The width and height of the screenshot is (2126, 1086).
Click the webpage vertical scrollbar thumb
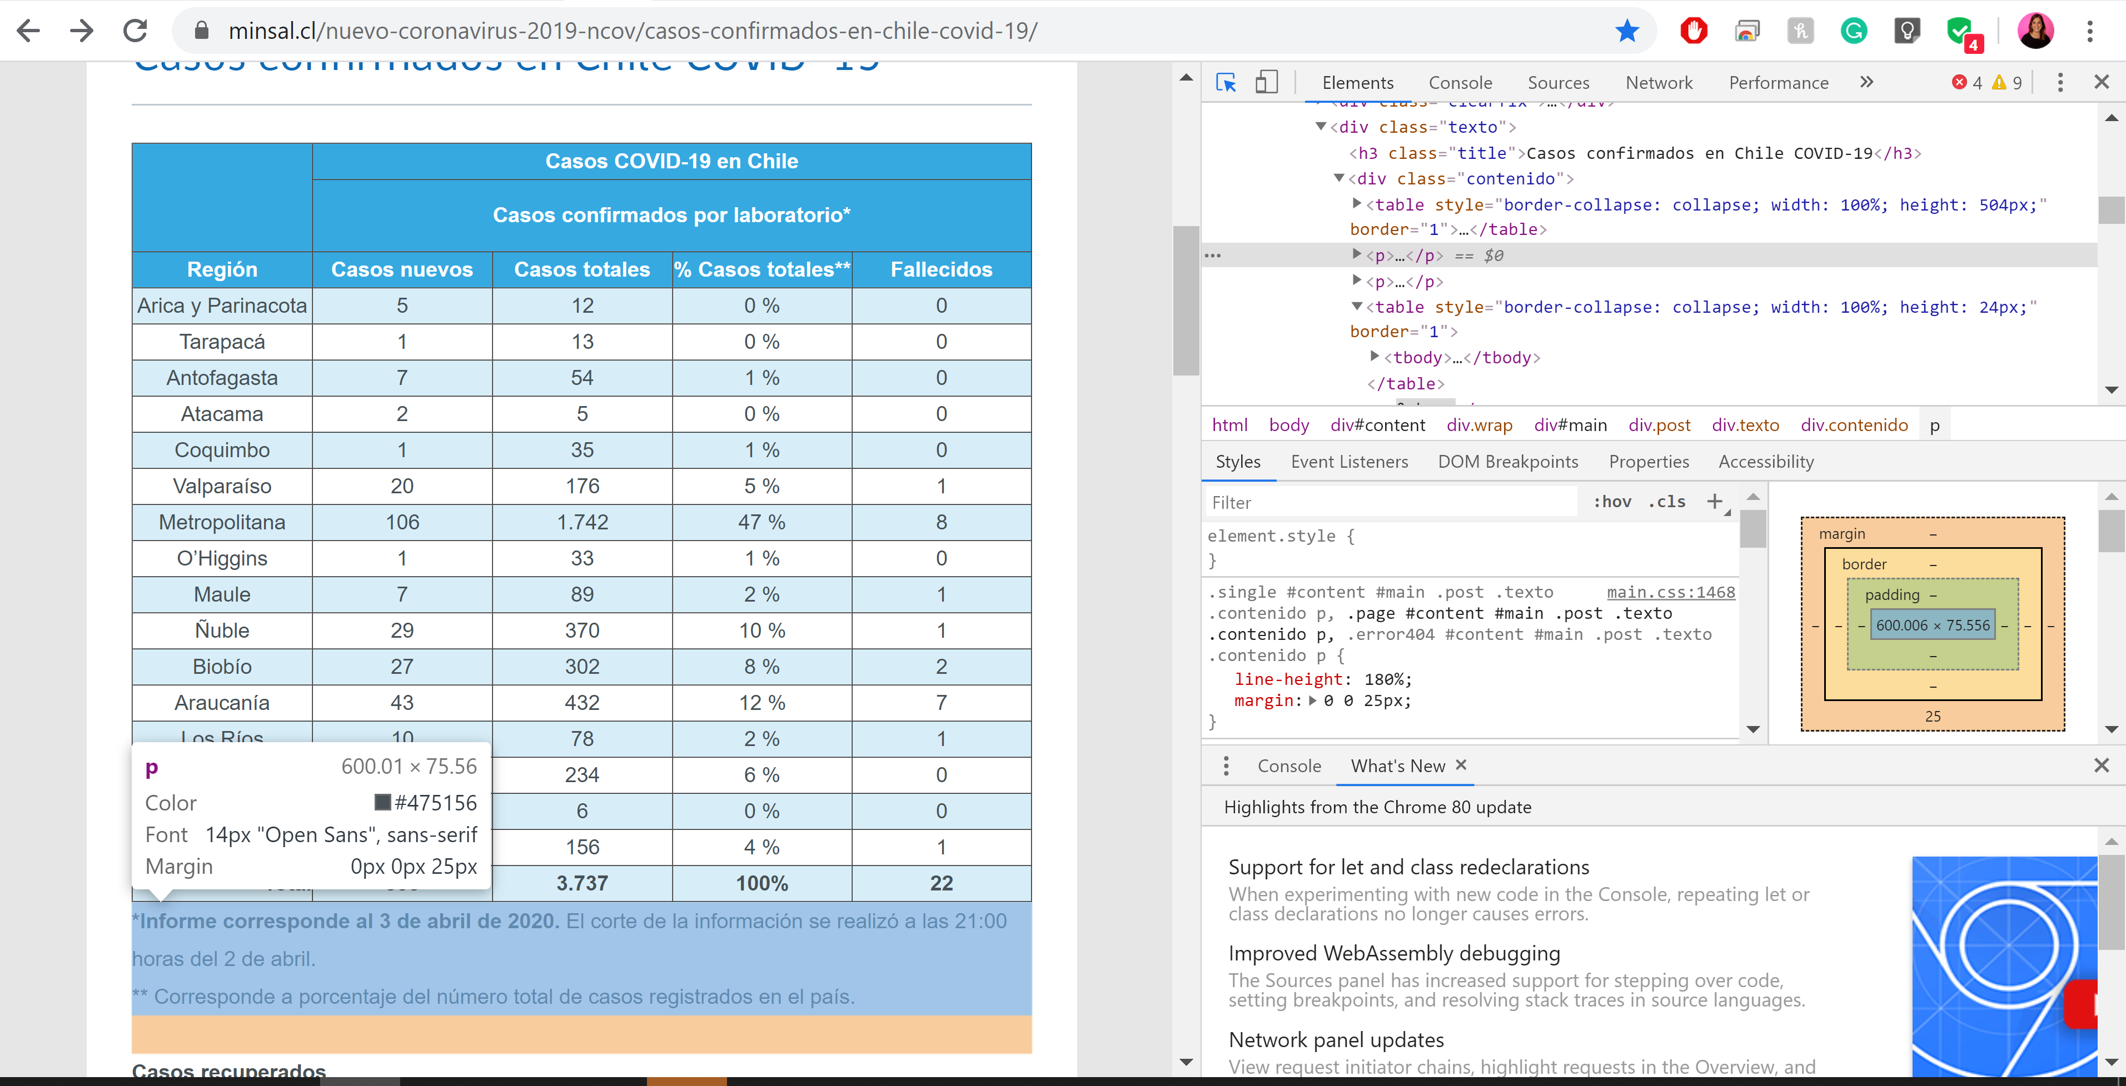click(x=1186, y=300)
